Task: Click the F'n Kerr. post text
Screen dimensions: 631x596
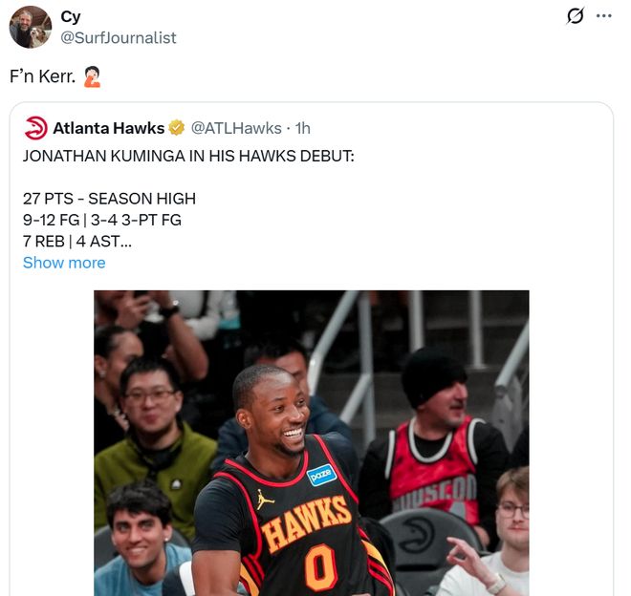Action: (x=43, y=76)
